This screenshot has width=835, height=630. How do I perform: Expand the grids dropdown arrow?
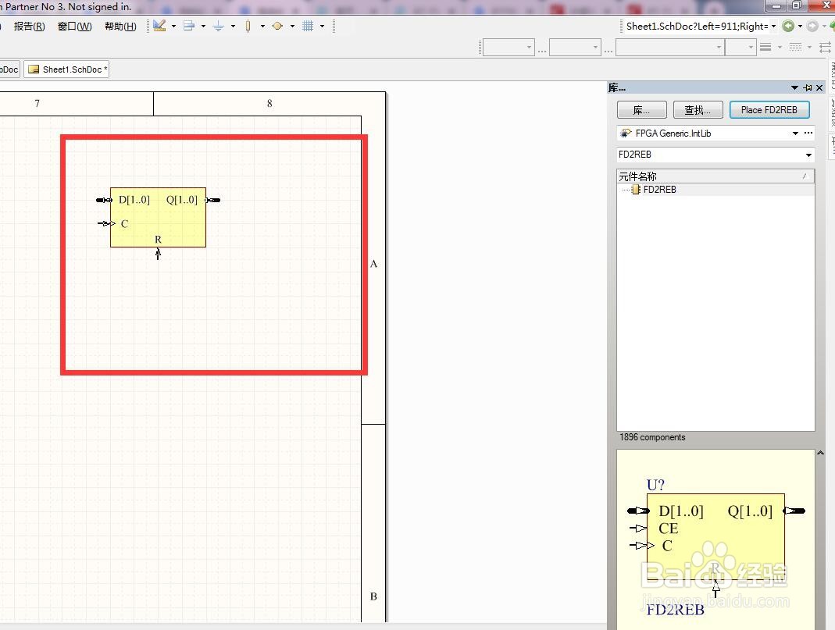tap(322, 26)
